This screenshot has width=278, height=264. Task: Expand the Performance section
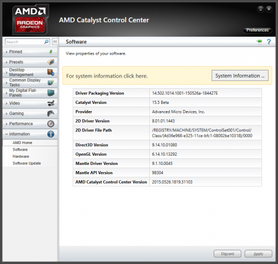coord(30,124)
